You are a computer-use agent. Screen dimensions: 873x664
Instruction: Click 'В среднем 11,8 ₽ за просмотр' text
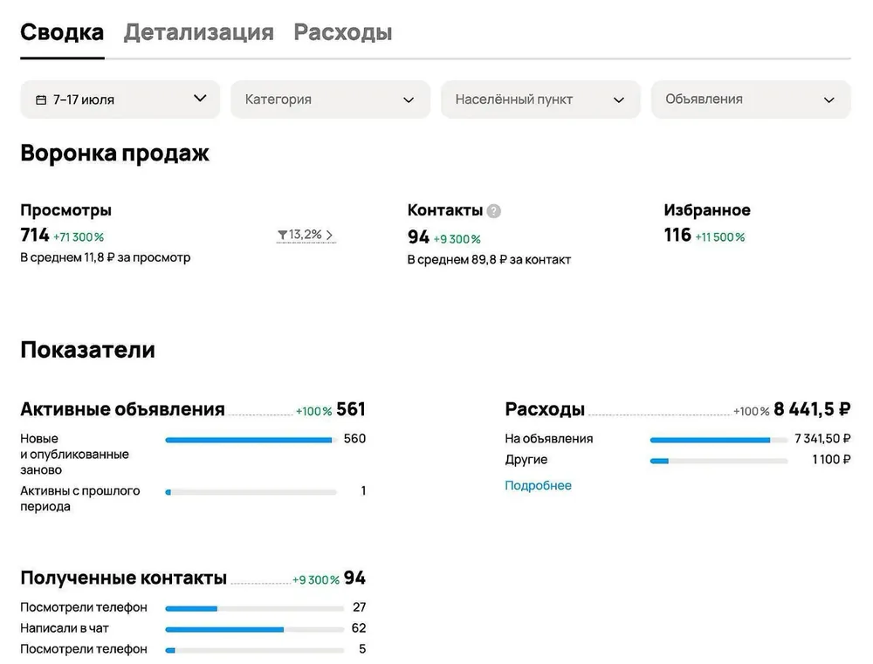point(106,257)
